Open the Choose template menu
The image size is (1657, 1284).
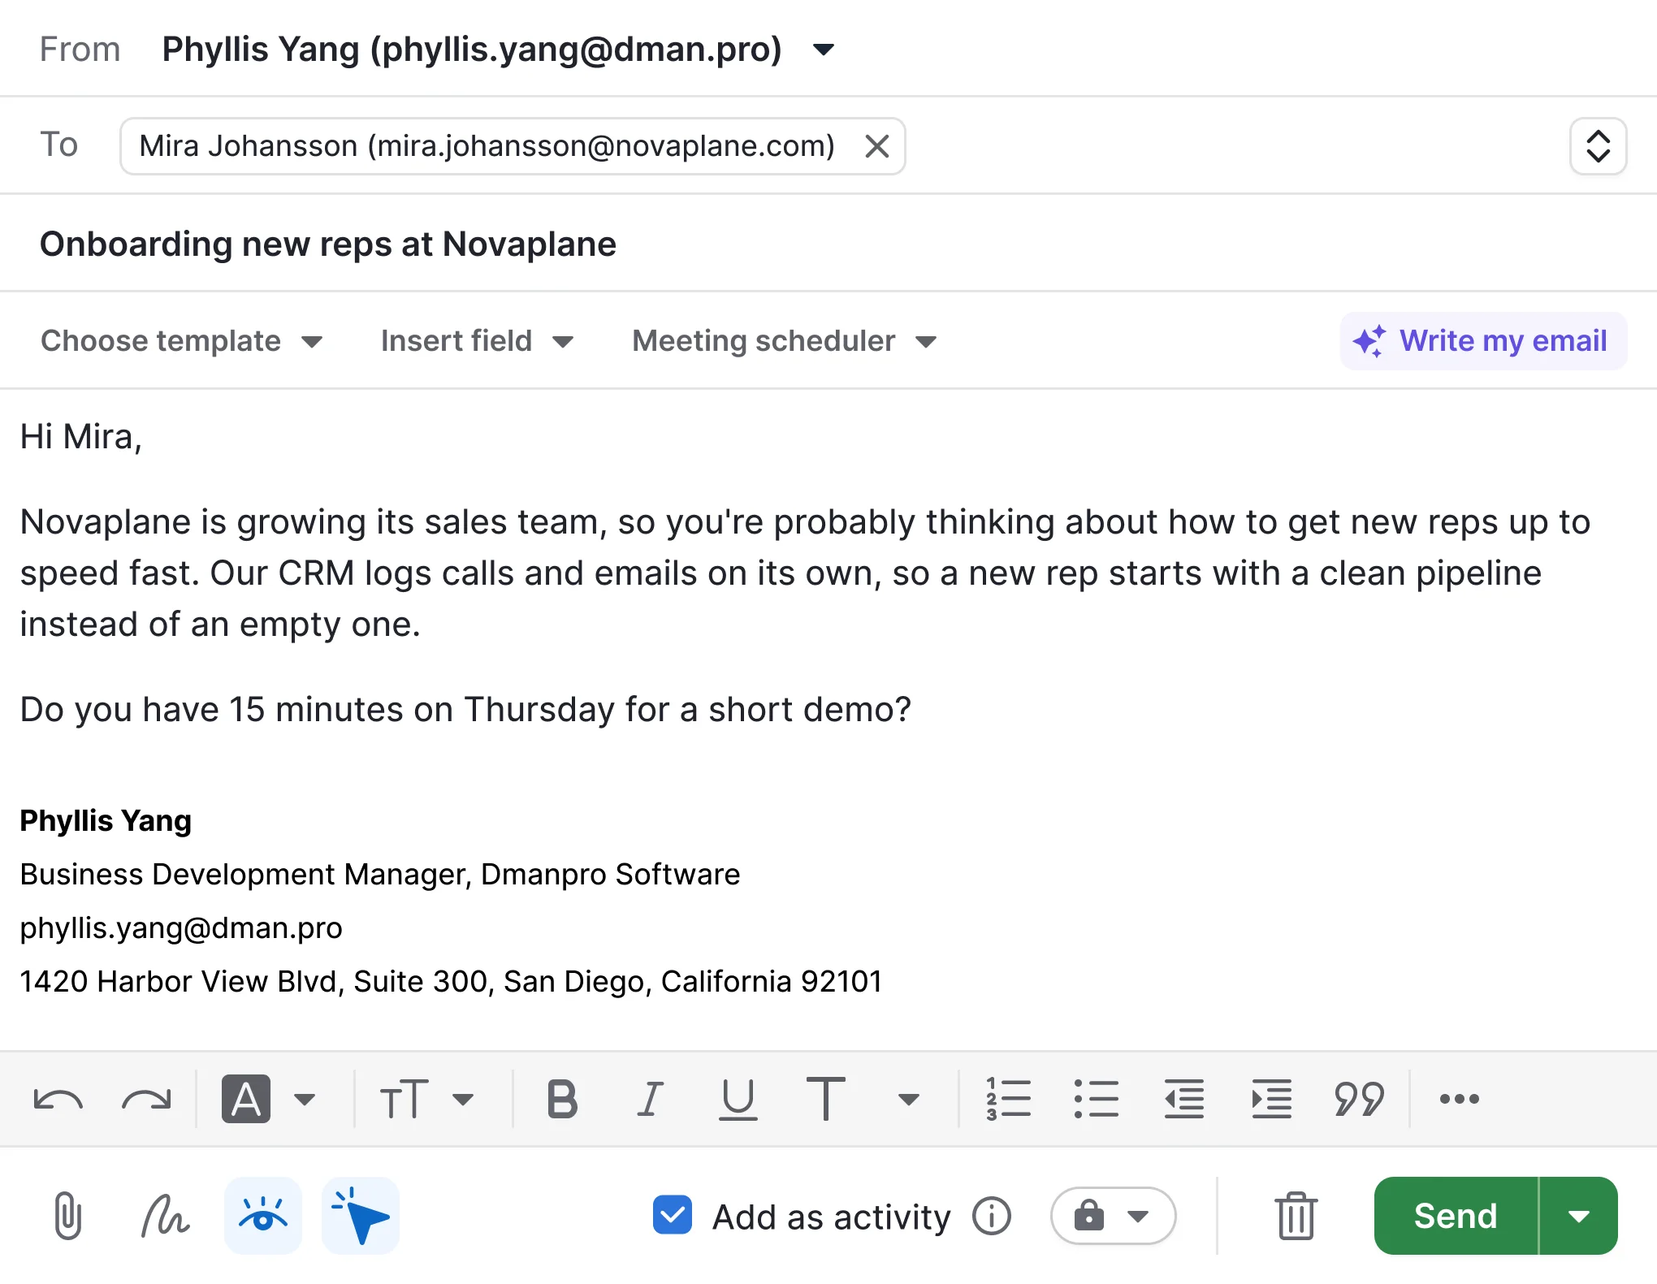coord(182,341)
